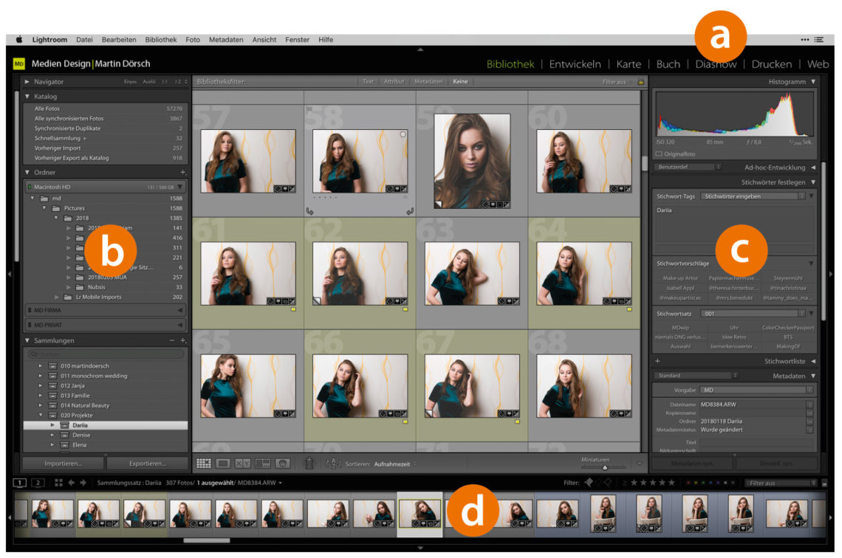Switch to loupe view icon
This screenshot has height=558, width=842.
[x=223, y=464]
